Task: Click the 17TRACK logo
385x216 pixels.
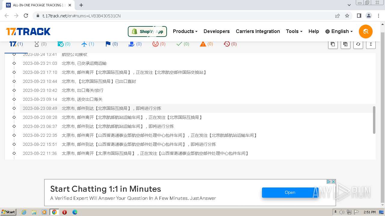Action: point(28,31)
